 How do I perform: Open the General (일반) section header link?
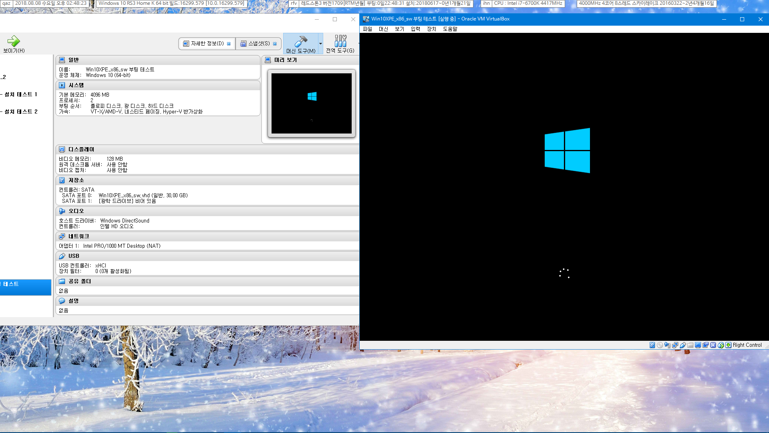pos(74,60)
